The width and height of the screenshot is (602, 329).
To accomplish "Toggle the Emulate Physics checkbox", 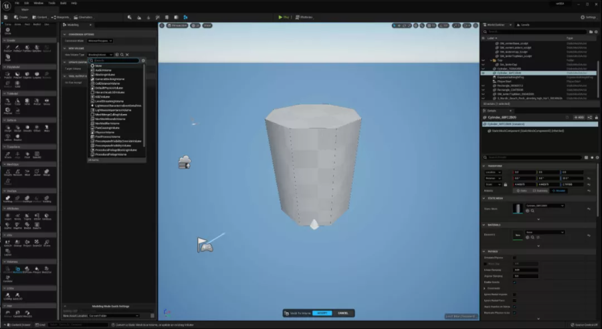I will coord(514,258).
